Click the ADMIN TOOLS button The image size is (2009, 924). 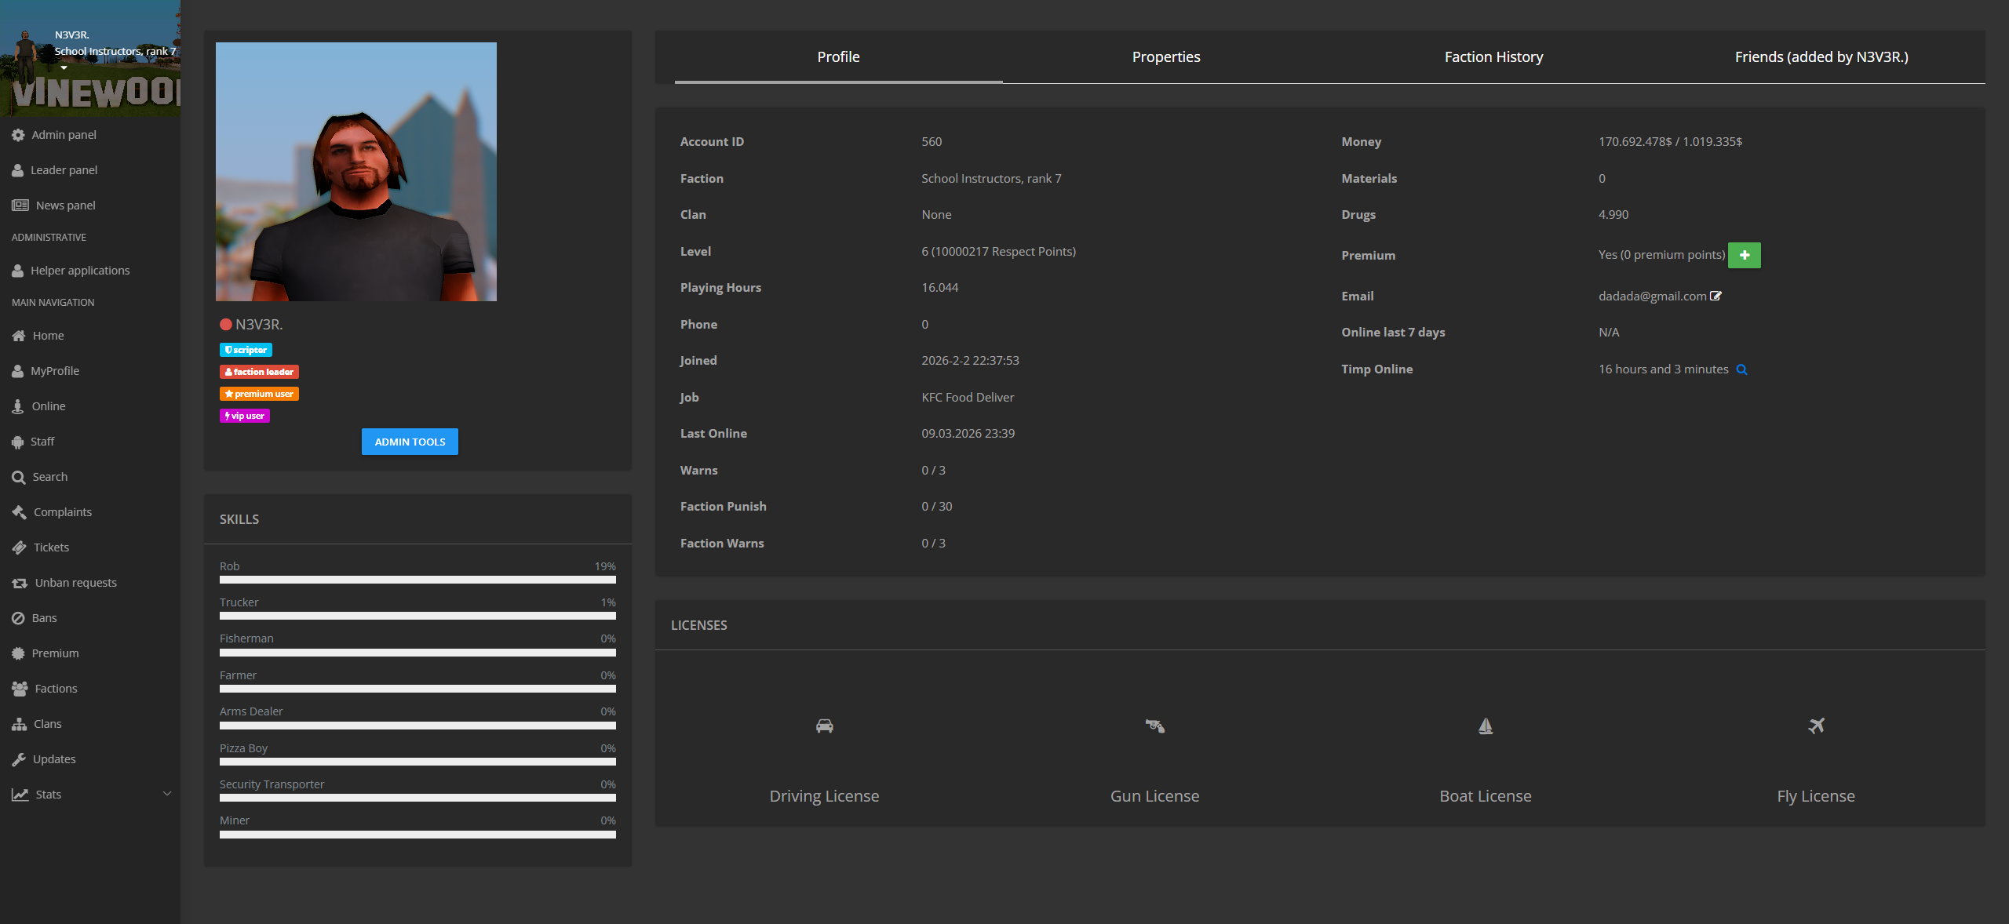410,442
